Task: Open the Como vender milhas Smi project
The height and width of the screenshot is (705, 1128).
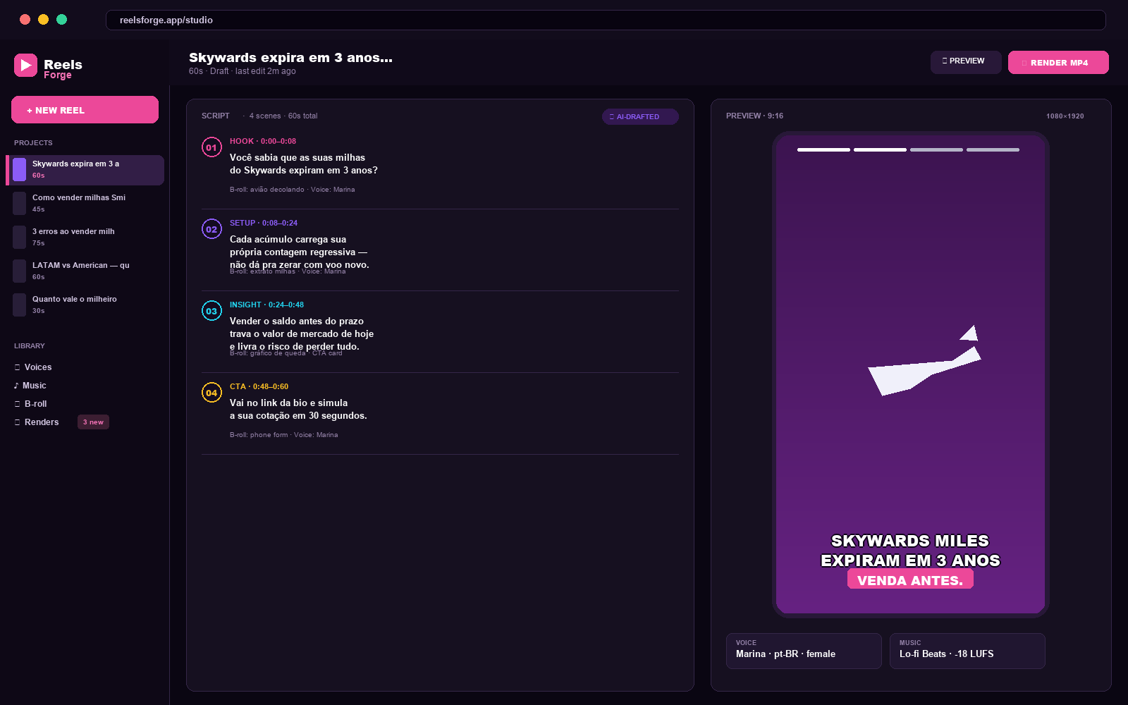Action: point(86,203)
